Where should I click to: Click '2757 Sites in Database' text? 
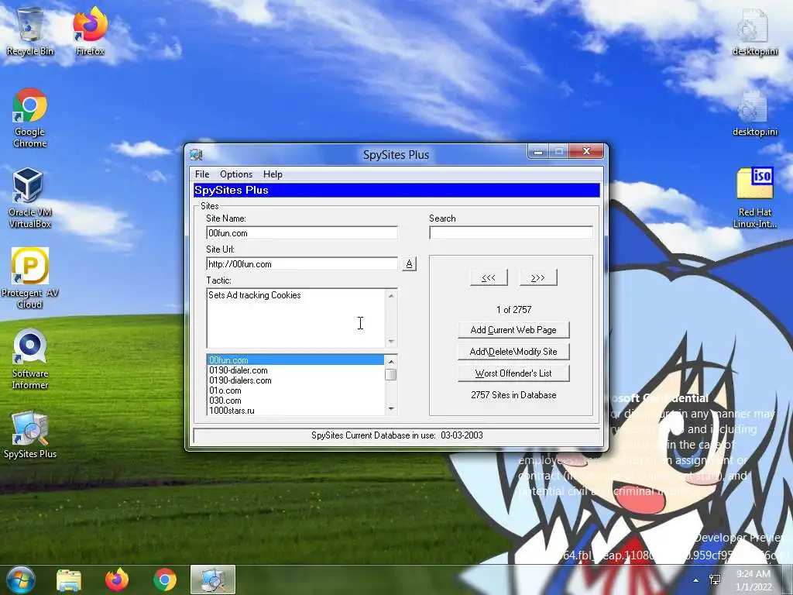pyautogui.click(x=513, y=395)
